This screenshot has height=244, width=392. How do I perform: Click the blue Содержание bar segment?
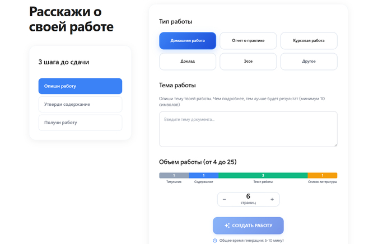click(x=203, y=176)
